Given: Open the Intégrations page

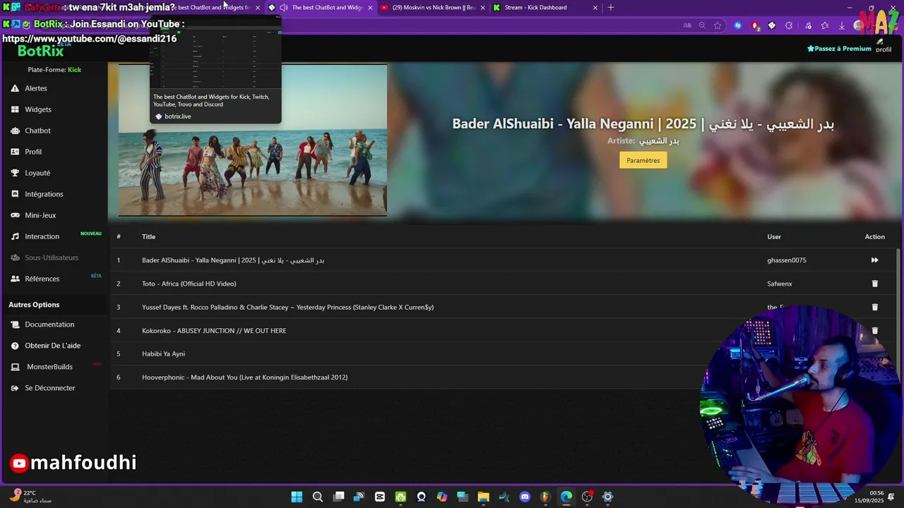Looking at the screenshot, I should click(44, 194).
